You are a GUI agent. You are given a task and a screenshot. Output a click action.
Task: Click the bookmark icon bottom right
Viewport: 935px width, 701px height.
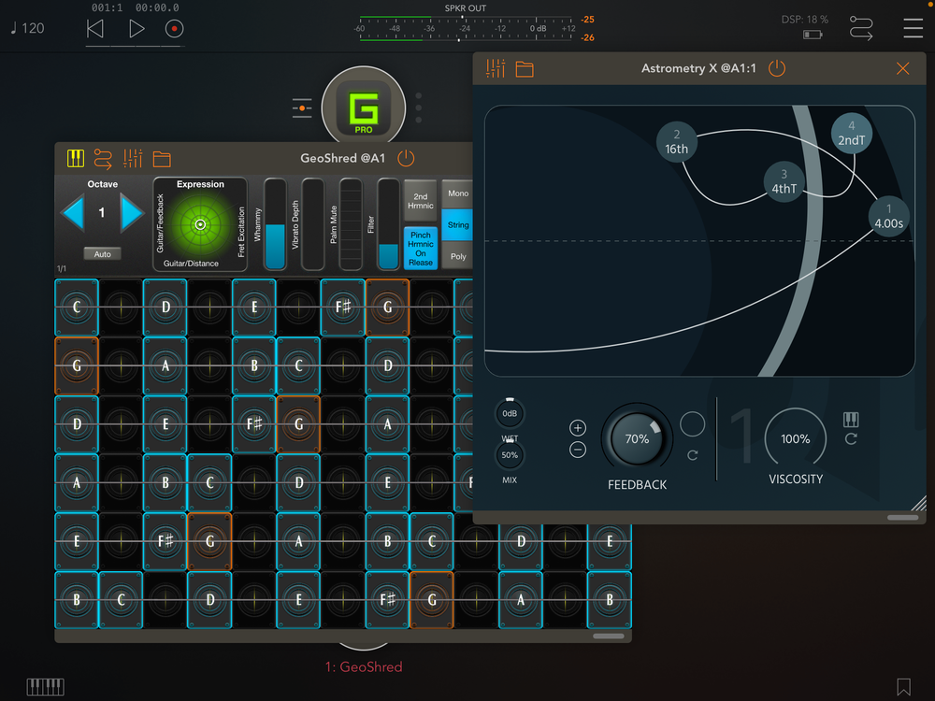click(x=903, y=687)
